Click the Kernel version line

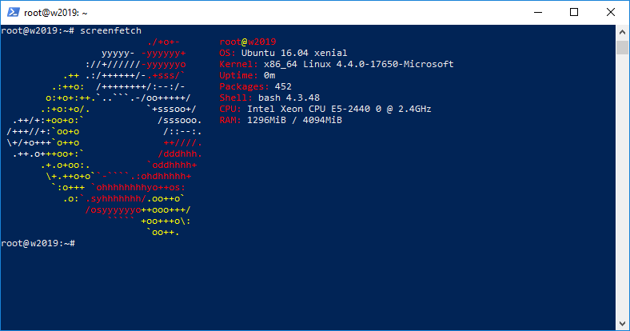tap(337, 64)
